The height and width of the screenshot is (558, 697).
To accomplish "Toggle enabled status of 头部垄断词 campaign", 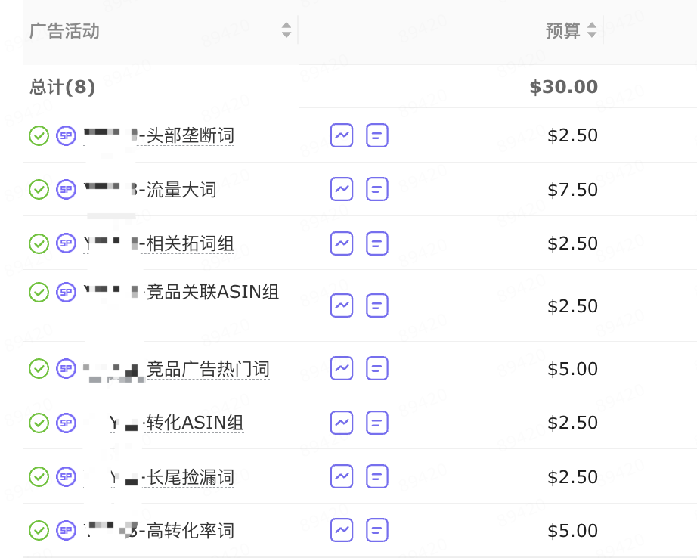I will pos(39,135).
